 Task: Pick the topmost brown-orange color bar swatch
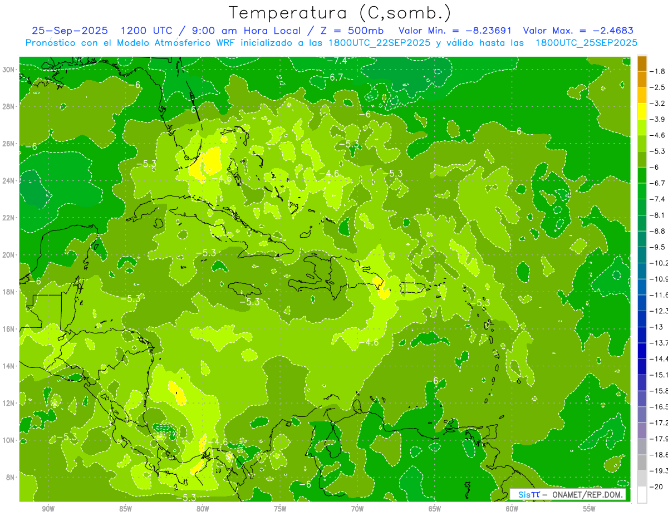pos(642,63)
